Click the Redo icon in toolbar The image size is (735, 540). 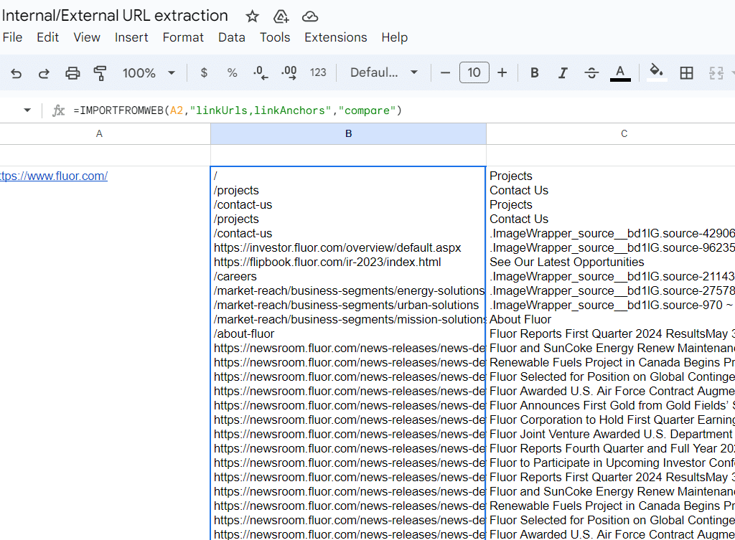click(x=44, y=72)
